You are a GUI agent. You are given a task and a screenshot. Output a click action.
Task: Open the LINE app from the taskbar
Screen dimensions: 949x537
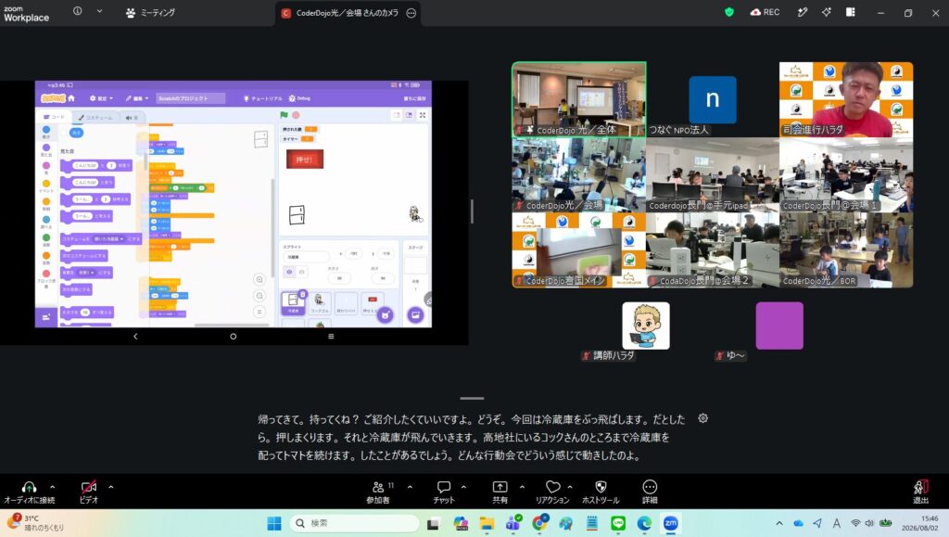[618, 523]
